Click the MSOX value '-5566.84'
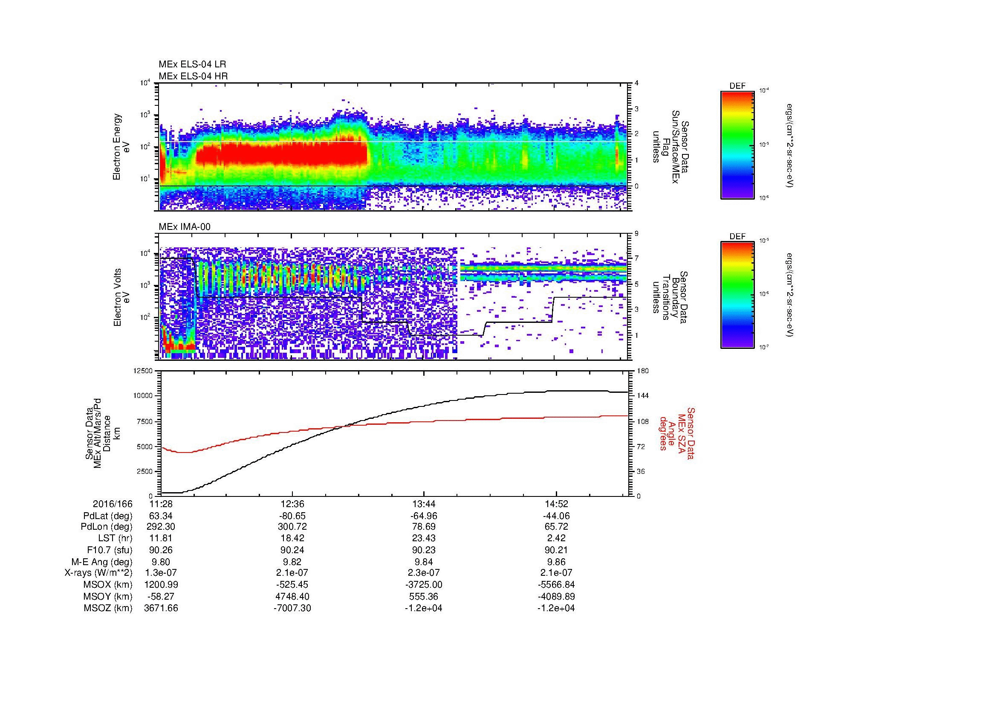Image resolution: width=997 pixels, height=705 pixels. pos(556,585)
